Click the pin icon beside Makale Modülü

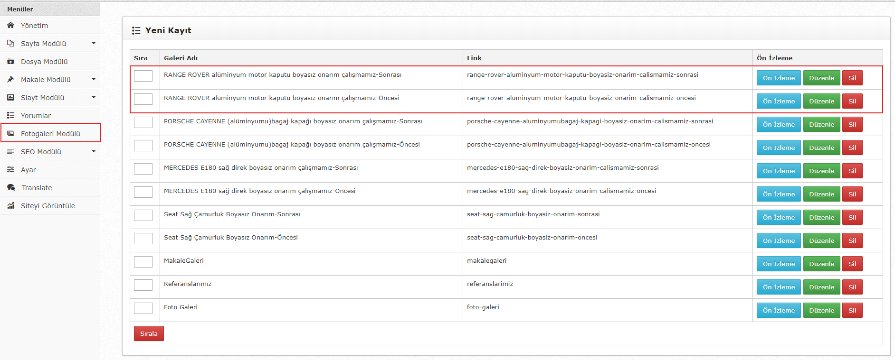[x=10, y=79]
